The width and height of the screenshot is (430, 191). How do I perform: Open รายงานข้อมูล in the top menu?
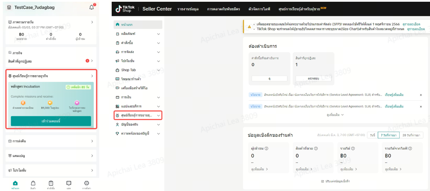pos(188,9)
